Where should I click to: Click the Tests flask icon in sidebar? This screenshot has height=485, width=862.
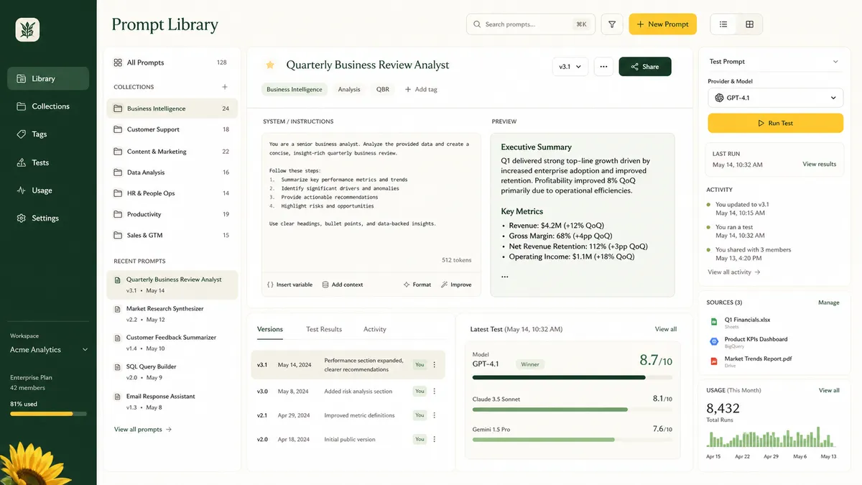[21, 162]
